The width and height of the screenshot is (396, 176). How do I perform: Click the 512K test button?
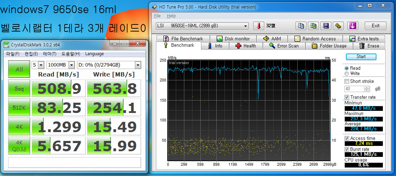coord(19,108)
